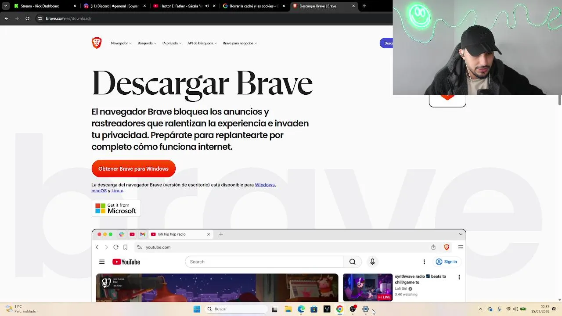This screenshot has width=562, height=316.
Task: Click the preview window's tab dropdown chevron
Action: point(461,234)
